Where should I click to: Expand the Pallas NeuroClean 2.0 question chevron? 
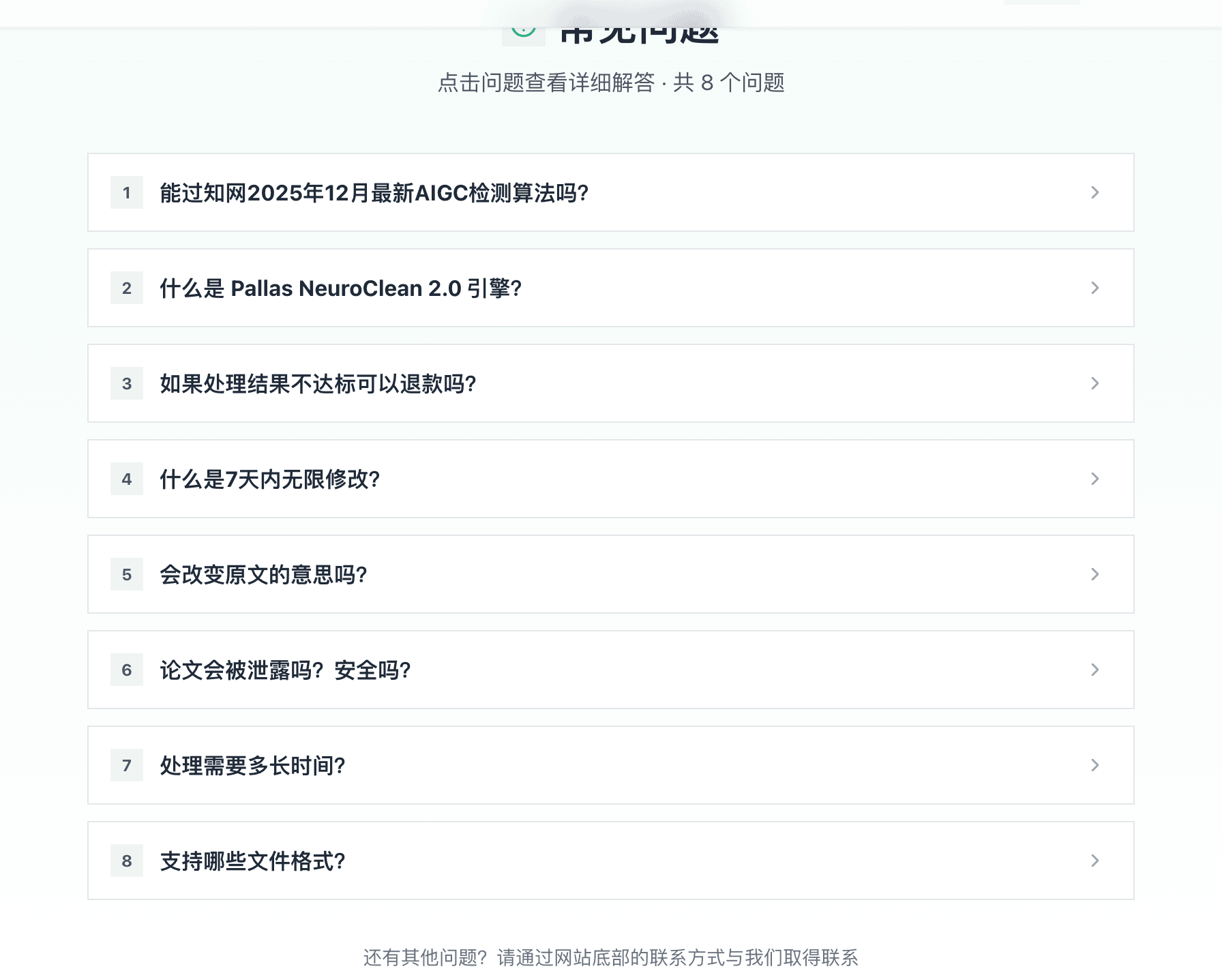(x=1095, y=288)
